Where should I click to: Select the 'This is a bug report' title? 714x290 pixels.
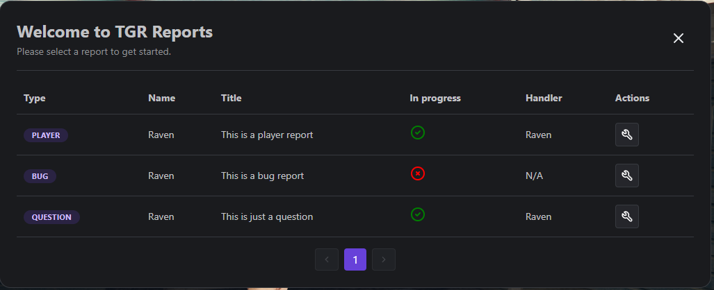point(262,176)
